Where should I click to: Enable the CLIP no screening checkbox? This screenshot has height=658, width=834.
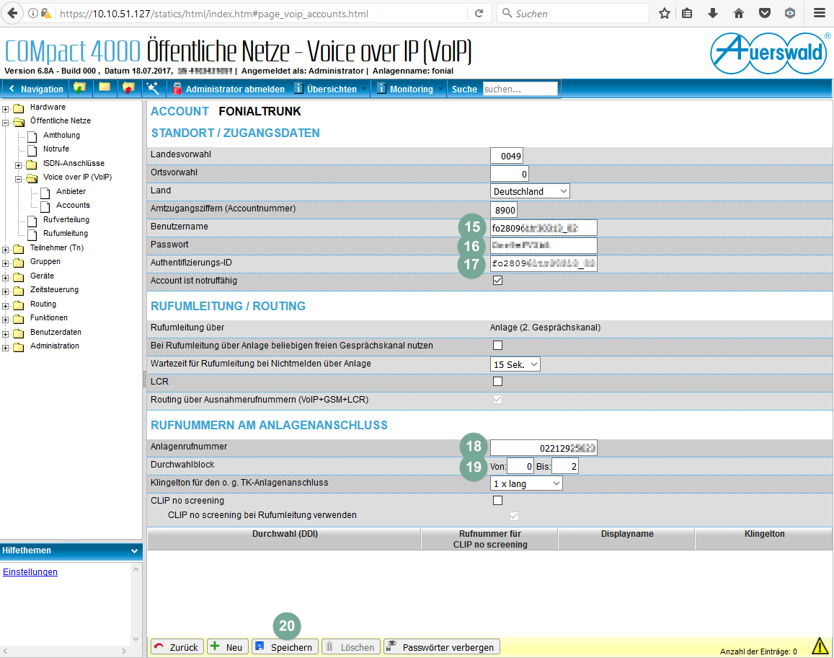(498, 501)
